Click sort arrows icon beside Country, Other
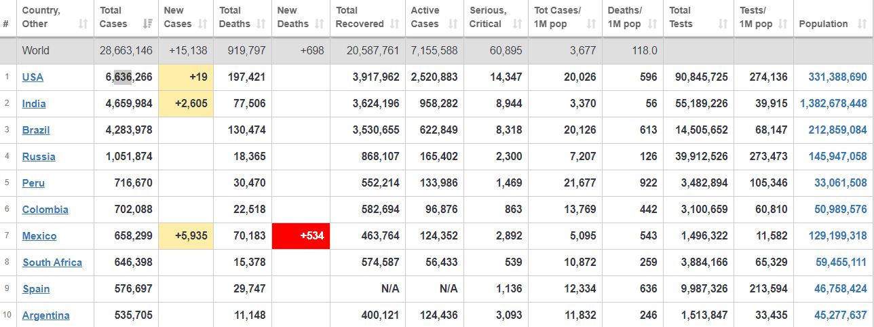874x327 pixels. tap(83, 24)
